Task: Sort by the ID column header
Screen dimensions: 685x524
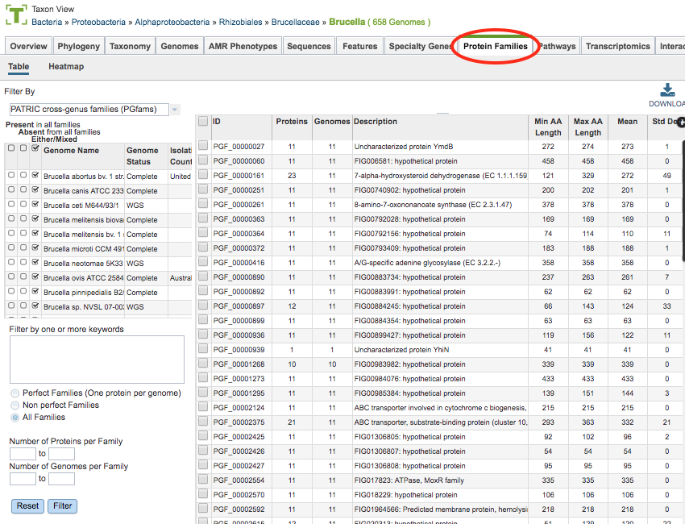Action: 241,127
